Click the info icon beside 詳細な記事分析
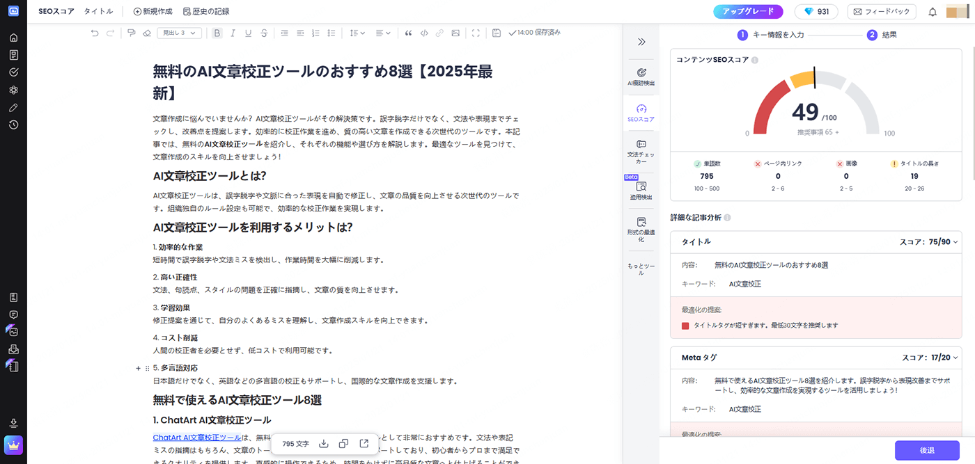975x464 pixels. point(727,218)
